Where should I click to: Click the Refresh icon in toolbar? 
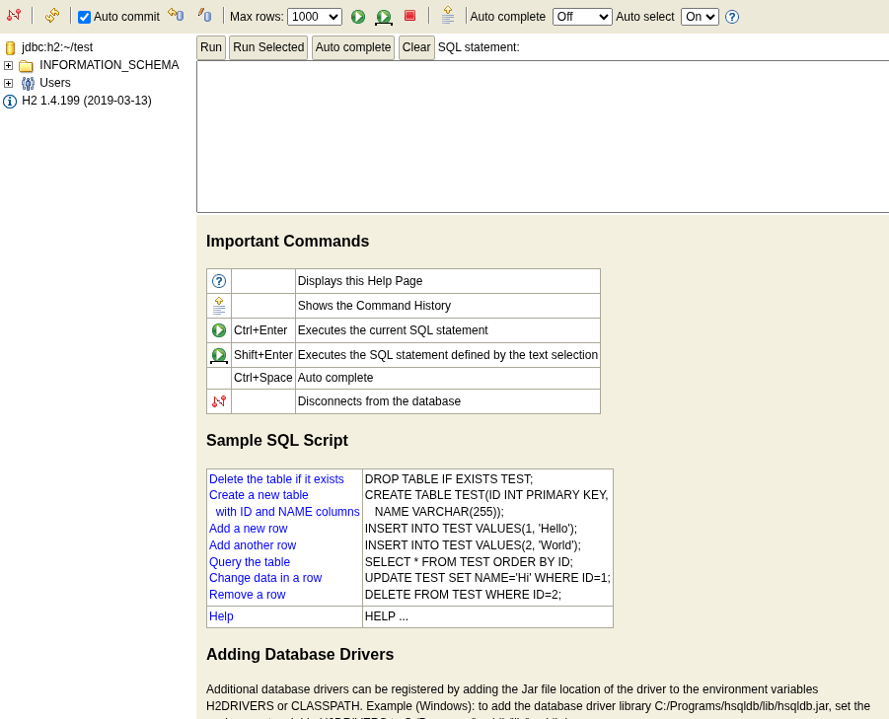(x=51, y=16)
